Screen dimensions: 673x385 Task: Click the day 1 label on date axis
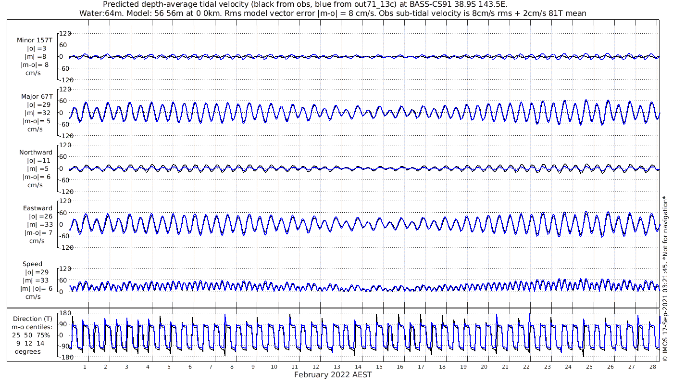(x=85, y=366)
